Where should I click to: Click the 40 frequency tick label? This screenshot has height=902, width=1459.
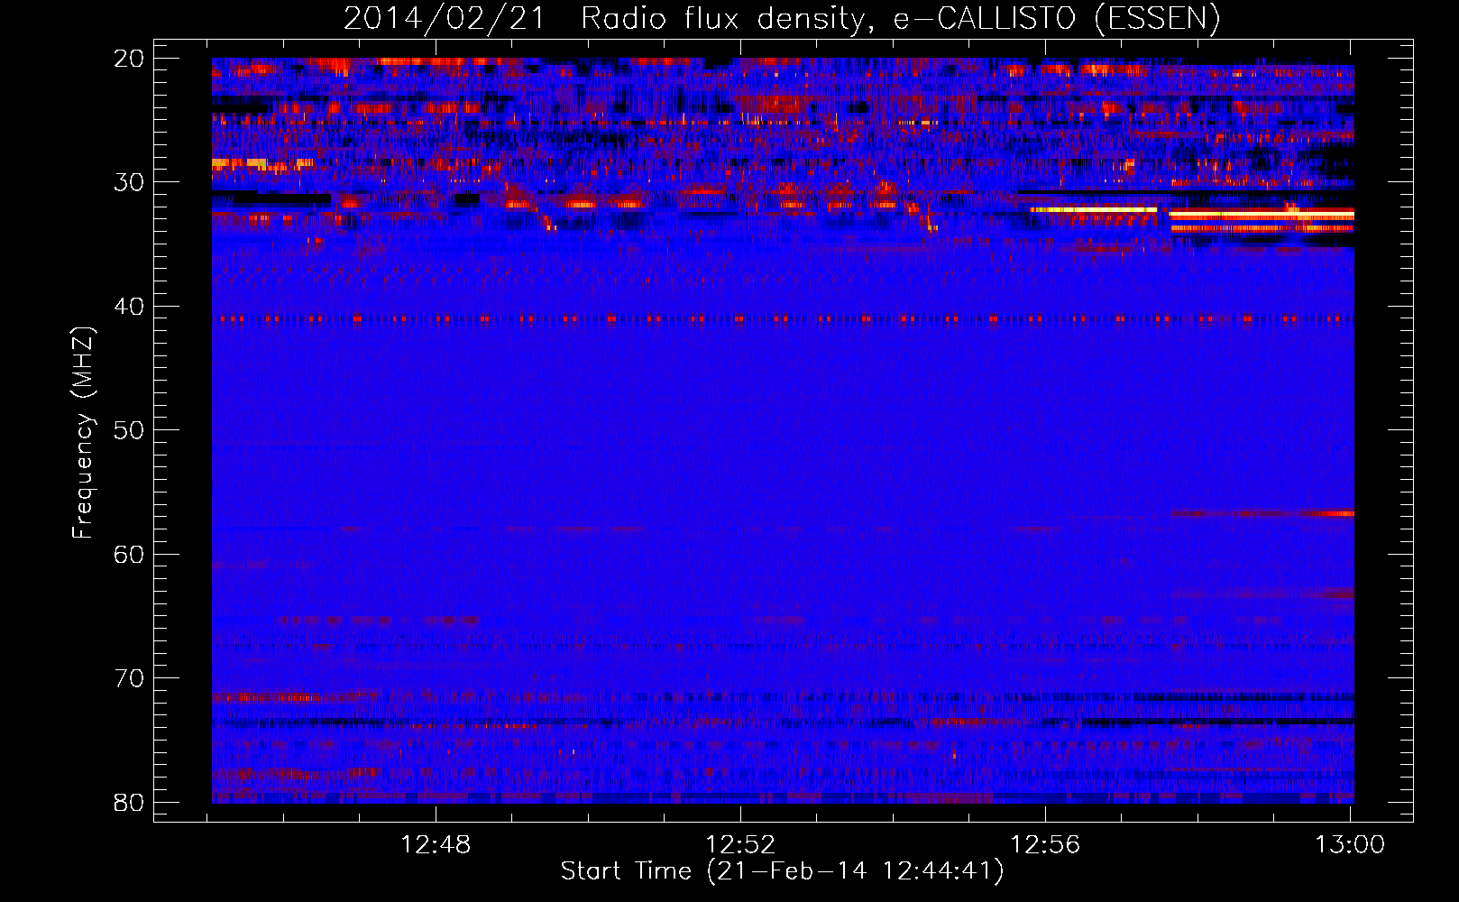point(130,307)
